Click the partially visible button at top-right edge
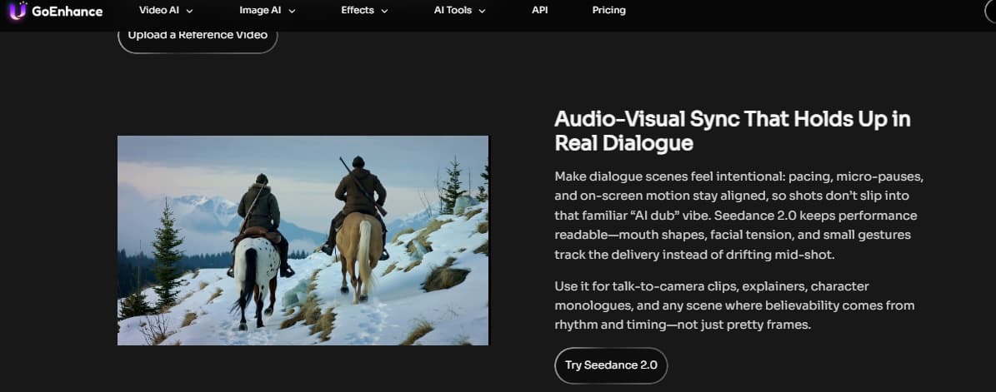This screenshot has height=392, width=996. pos(989,12)
